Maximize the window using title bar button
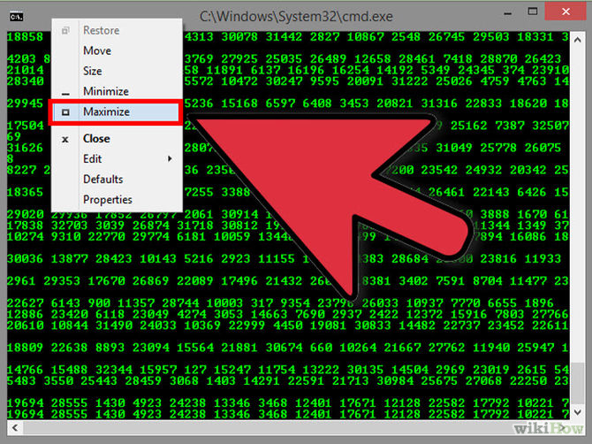This screenshot has width=592, height=444. pyautogui.click(x=533, y=11)
